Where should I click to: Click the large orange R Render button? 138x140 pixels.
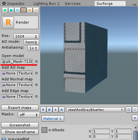(8, 22)
